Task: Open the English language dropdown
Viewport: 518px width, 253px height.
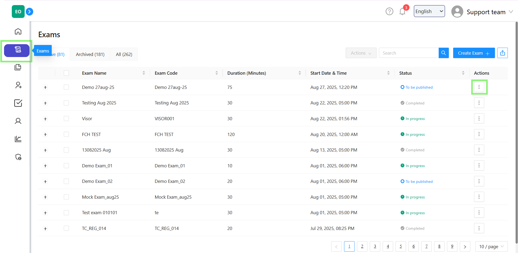Action: (429, 11)
